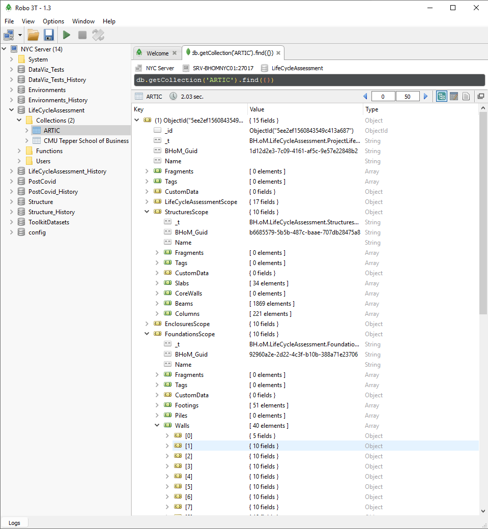Click the Save floppy disk icon
This screenshot has width=488, height=529.
(49, 35)
